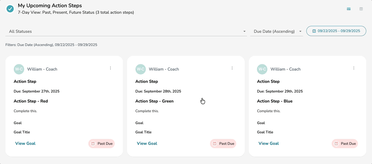Click Past Due badge on the September 28th card

click(223, 144)
